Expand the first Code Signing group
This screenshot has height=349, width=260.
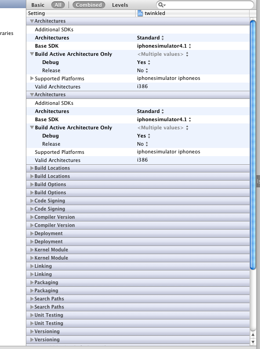pos(32,201)
